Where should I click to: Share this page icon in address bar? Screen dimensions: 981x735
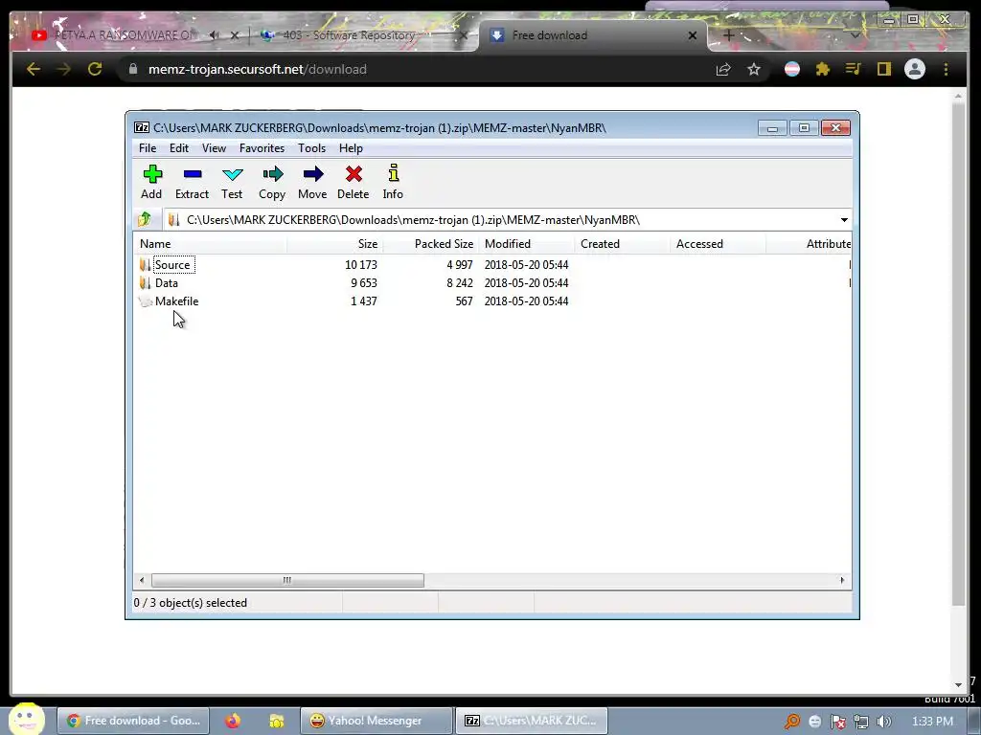pos(723,69)
